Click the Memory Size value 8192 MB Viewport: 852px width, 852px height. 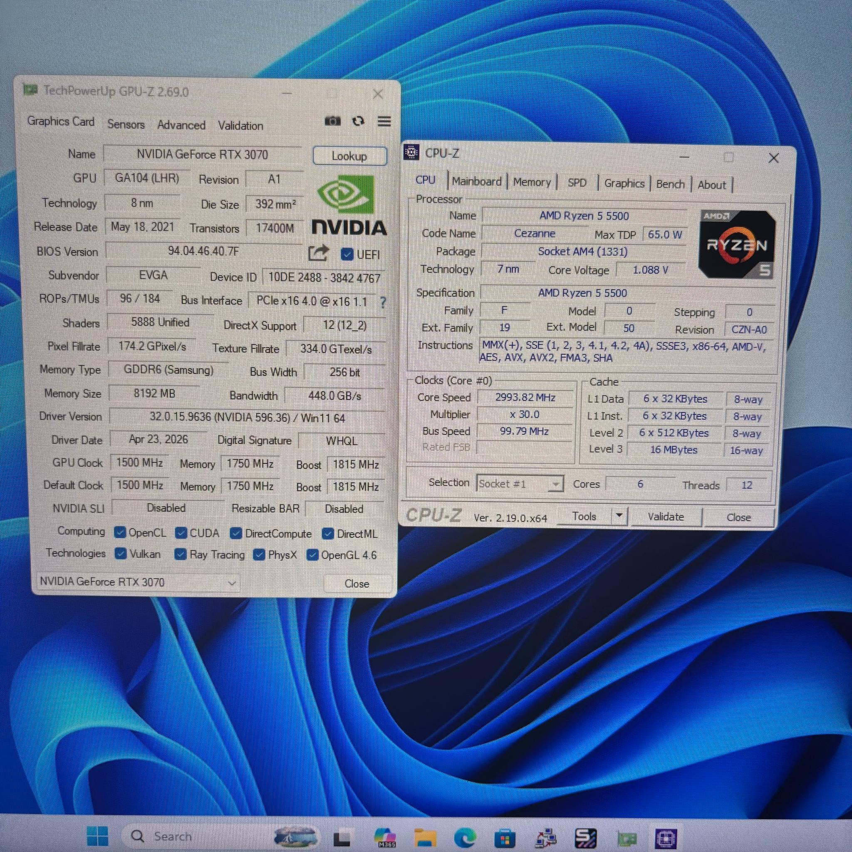(x=154, y=393)
